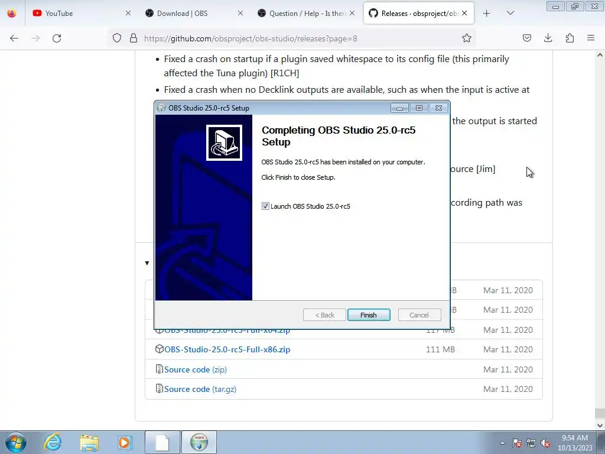
Task: Click the site security padlock icon
Action: click(134, 38)
